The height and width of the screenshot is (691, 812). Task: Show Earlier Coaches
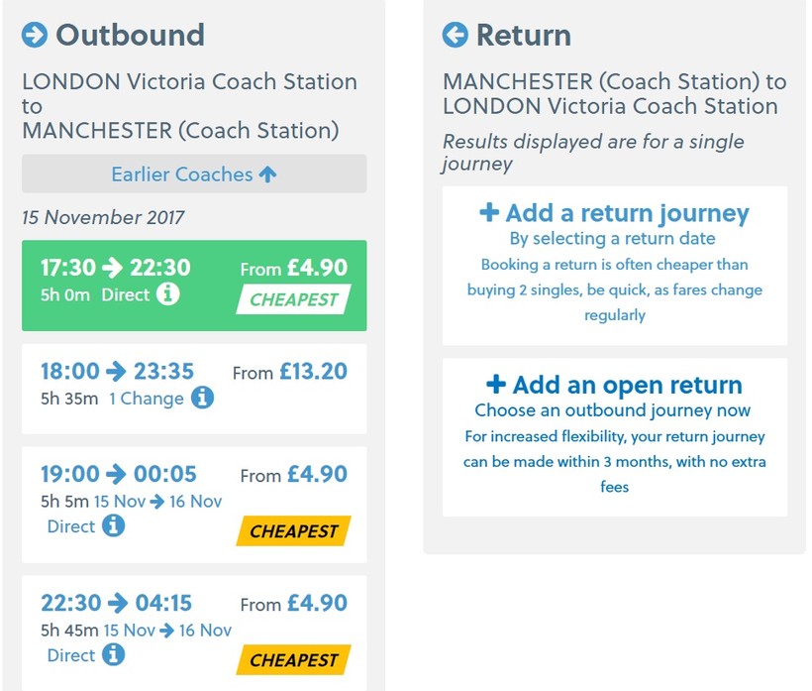click(182, 174)
